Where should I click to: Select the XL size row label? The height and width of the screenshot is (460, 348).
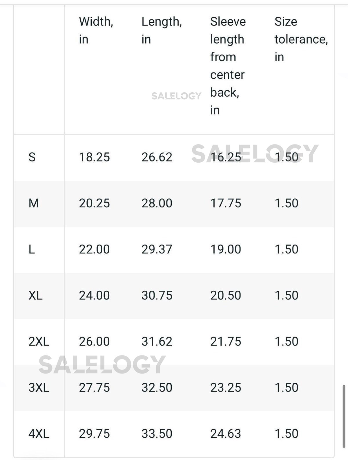35,295
